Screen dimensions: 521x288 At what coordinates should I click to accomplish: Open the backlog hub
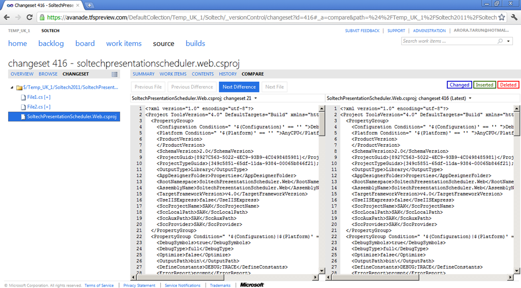point(51,44)
